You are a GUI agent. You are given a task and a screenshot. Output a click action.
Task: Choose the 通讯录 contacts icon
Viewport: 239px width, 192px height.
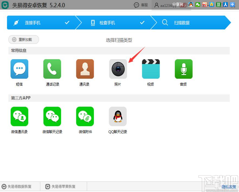point(85,69)
